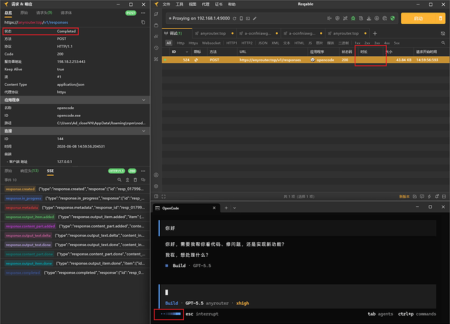Click the fullscreen icon in Reqable status bar

pos(164,197)
